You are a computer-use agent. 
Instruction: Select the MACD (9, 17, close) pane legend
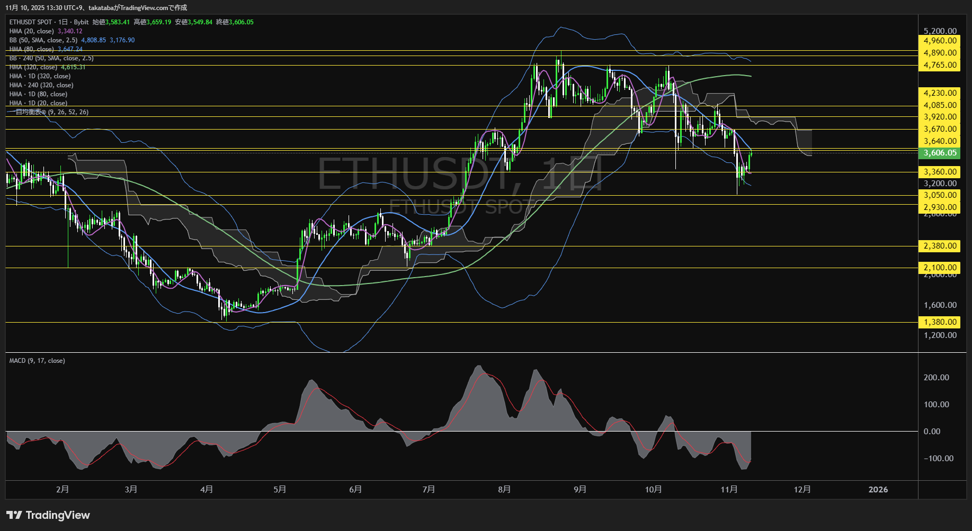click(x=37, y=361)
